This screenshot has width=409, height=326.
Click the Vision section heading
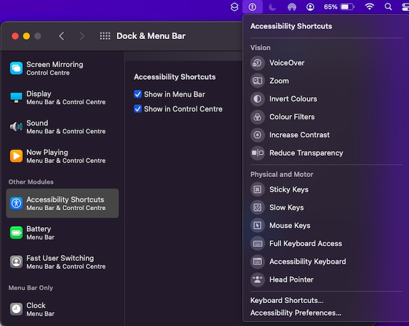(x=260, y=48)
